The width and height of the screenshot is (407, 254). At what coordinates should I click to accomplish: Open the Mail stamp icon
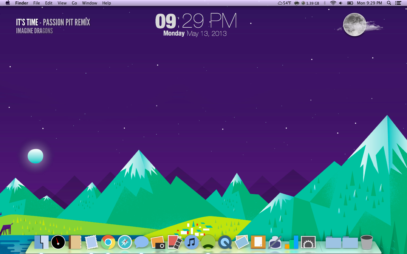[91, 242]
